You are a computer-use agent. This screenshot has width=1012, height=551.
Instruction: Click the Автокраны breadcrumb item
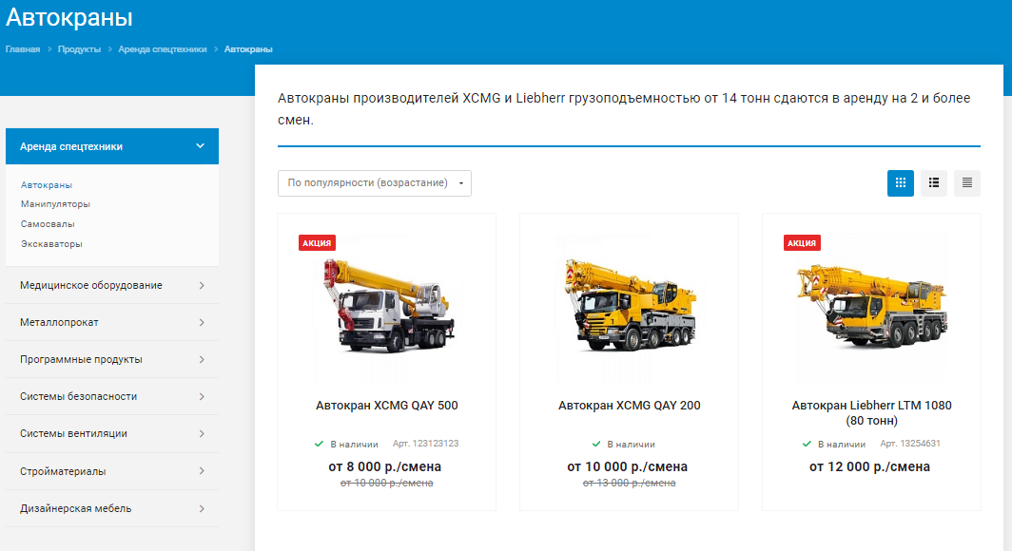pyautogui.click(x=248, y=49)
